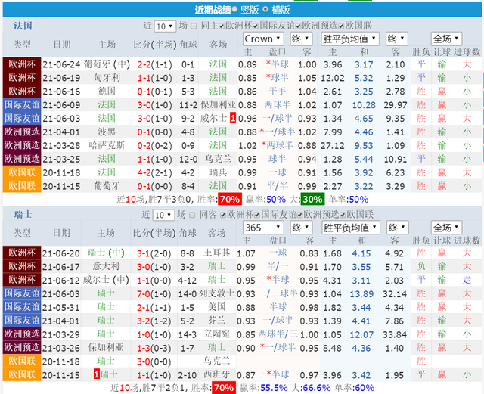Click Switzerland 70% win rate badge
The image size is (484, 394).
tap(224, 388)
